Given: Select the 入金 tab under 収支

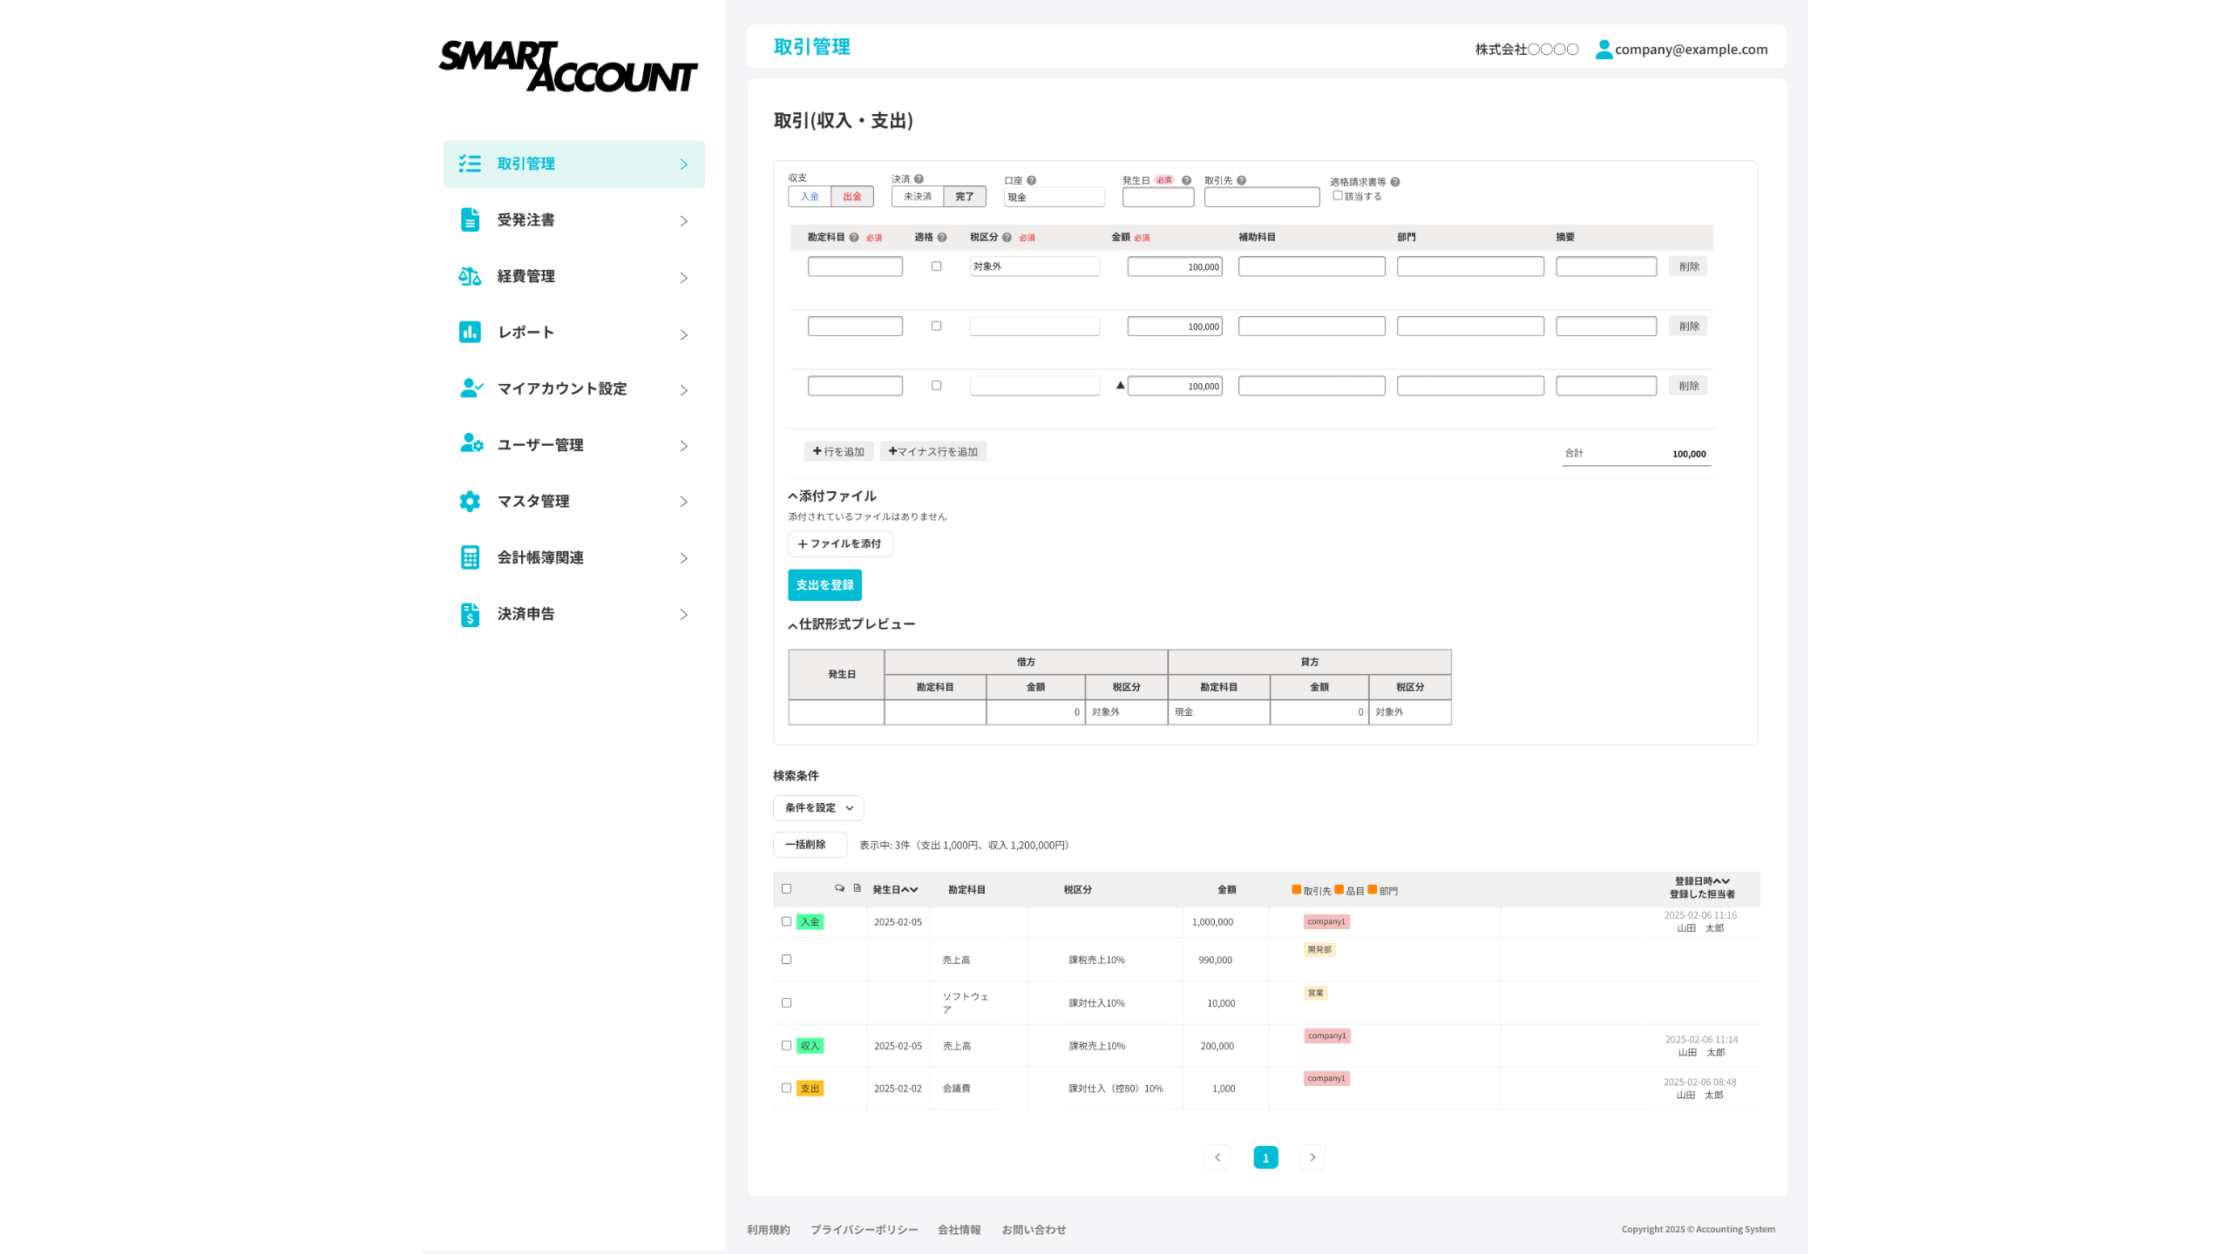Looking at the screenshot, I should point(810,197).
